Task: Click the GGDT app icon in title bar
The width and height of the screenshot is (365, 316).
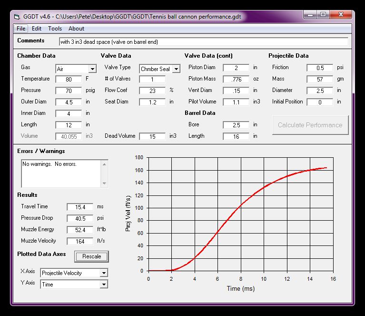Action: pyautogui.click(x=16, y=16)
